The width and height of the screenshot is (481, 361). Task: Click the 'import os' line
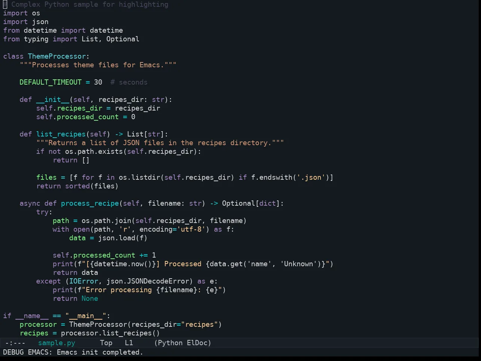pos(21,13)
